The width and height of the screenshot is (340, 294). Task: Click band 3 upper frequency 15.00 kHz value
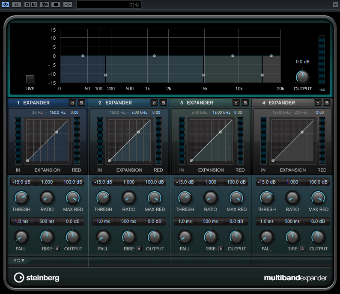coord(221,113)
